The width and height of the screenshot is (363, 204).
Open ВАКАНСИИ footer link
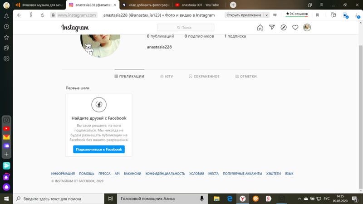(132, 174)
